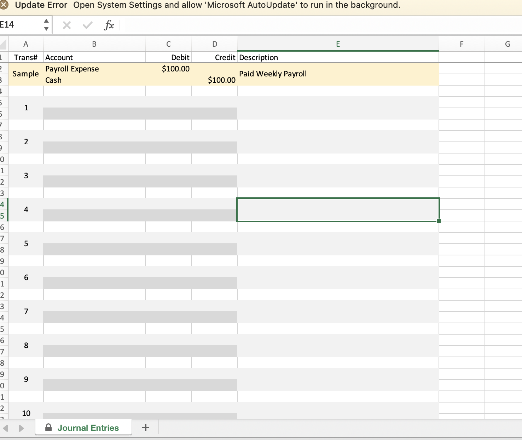
Task: Select column E header
Action: (x=338, y=44)
